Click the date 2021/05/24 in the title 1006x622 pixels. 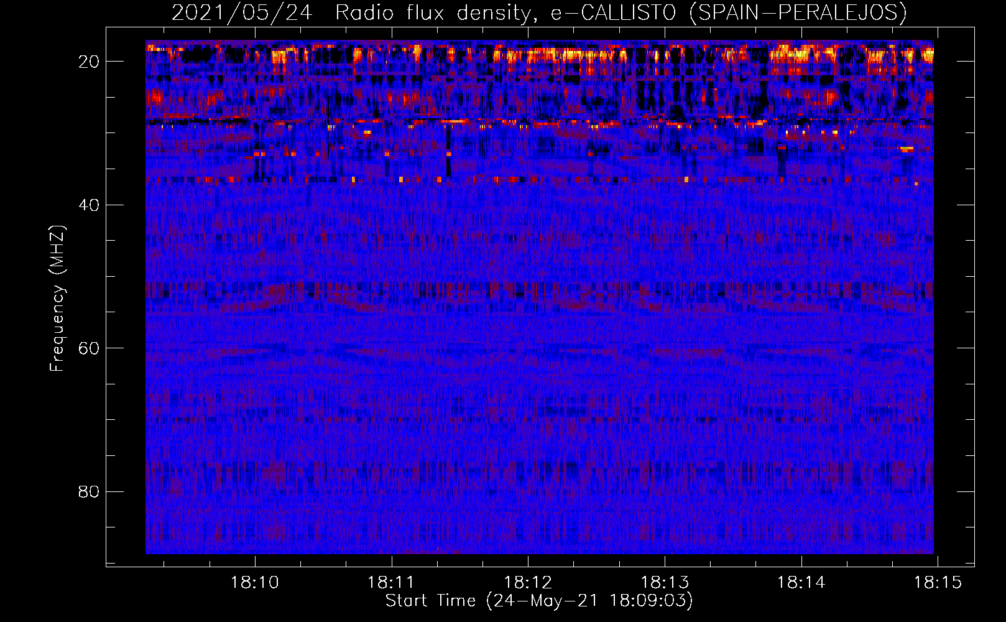click(242, 12)
